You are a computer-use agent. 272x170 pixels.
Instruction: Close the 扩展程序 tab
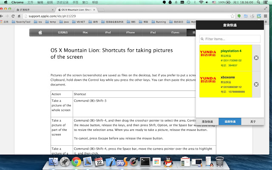(53, 10)
